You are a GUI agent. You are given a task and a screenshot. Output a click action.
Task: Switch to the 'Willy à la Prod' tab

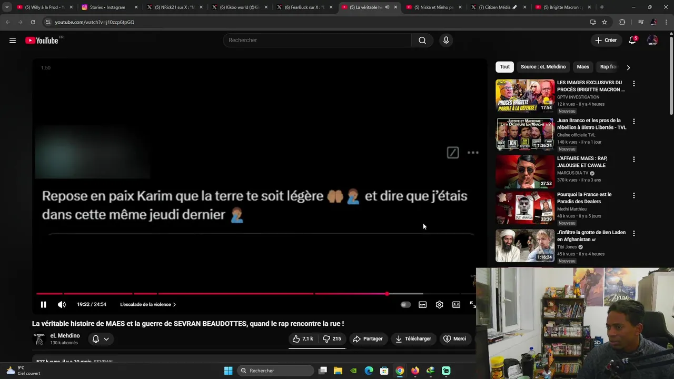click(x=44, y=7)
